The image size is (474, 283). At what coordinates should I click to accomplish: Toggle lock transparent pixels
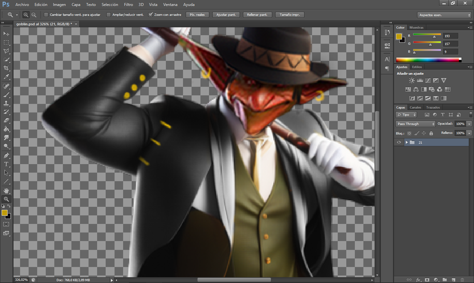pyautogui.click(x=409, y=133)
